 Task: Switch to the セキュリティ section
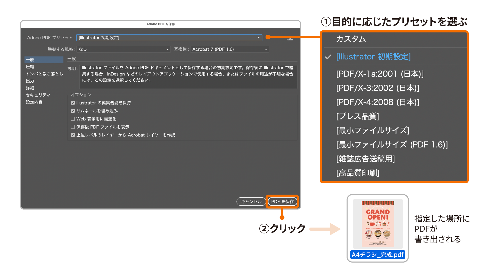pos(38,95)
